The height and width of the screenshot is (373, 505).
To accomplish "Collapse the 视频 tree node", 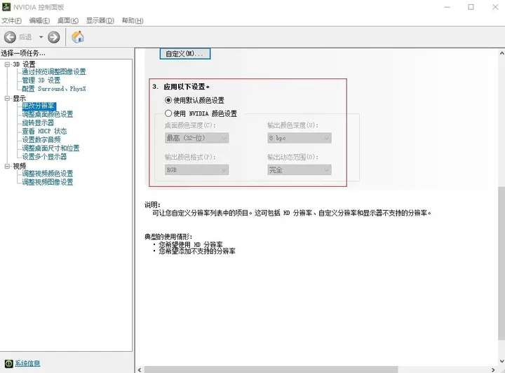I will pyautogui.click(x=8, y=166).
